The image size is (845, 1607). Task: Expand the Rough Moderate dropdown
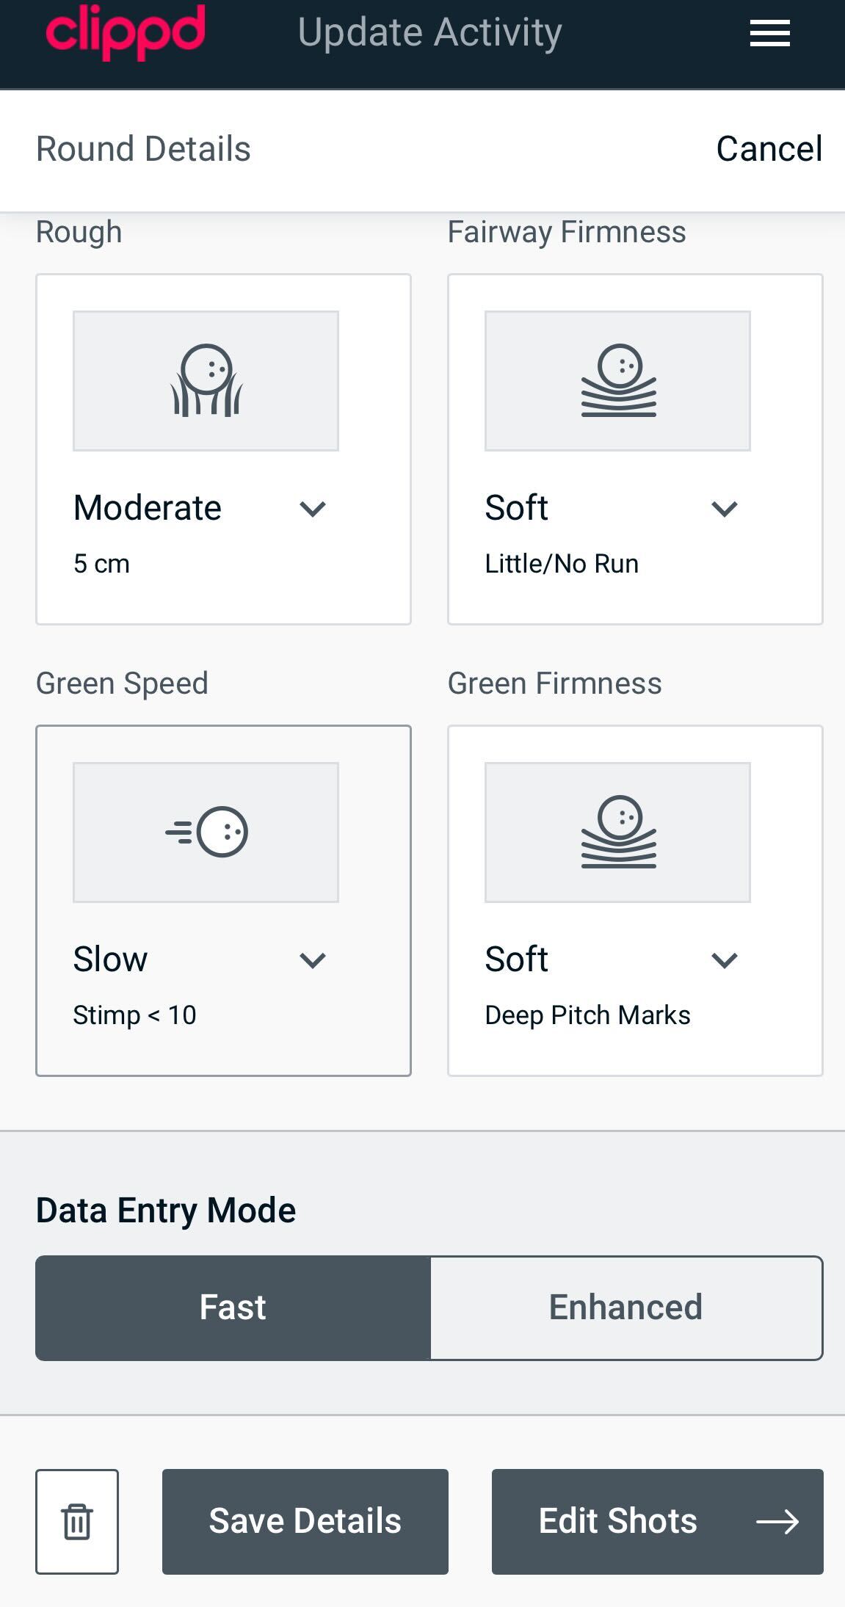313,509
